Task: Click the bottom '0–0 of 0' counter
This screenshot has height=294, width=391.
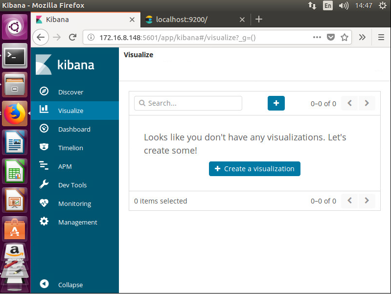Action: click(x=323, y=201)
